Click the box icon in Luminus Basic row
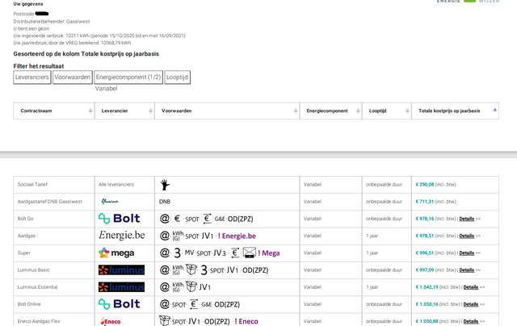The height and width of the screenshot is (326, 517). [191, 270]
